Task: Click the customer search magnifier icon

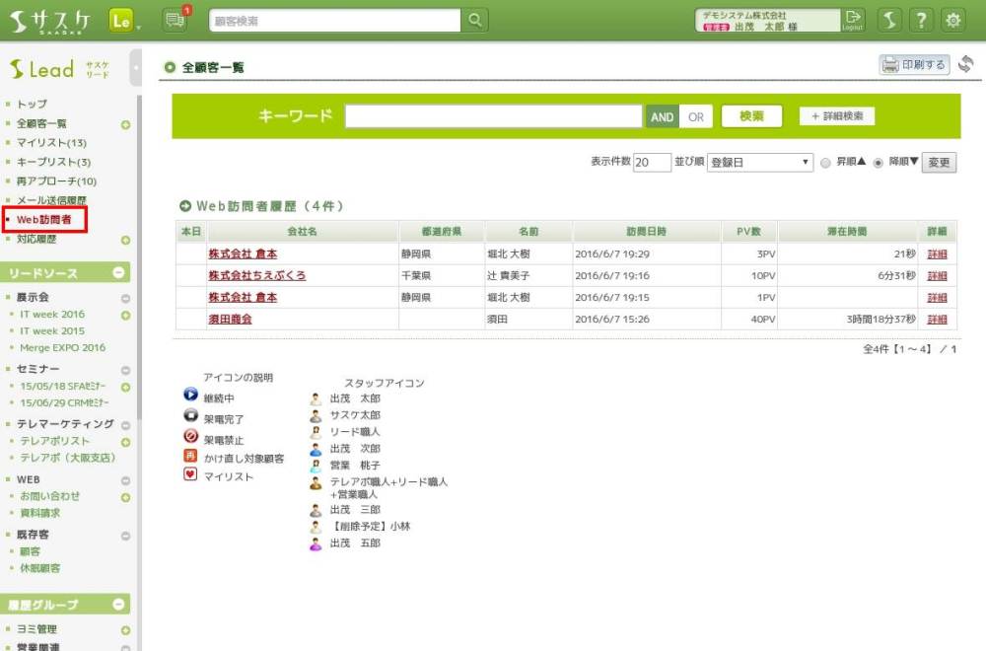Action: (x=474, y=20)
